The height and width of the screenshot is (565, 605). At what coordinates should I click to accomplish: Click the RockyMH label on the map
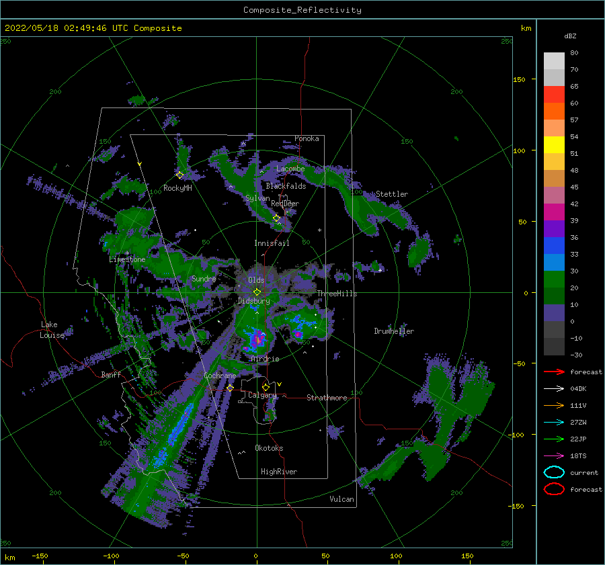[x=177, y=188]
